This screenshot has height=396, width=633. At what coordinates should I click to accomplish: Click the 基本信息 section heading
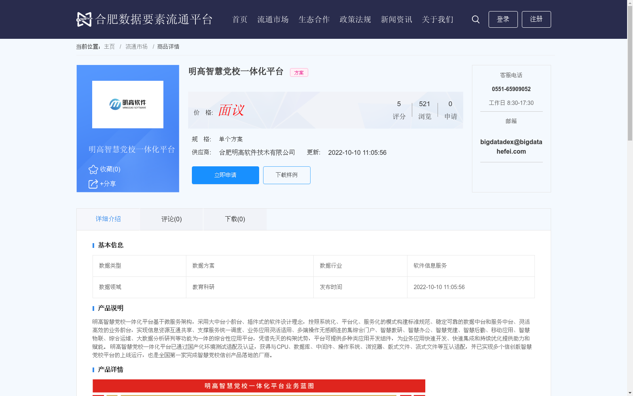click(111, 245)
